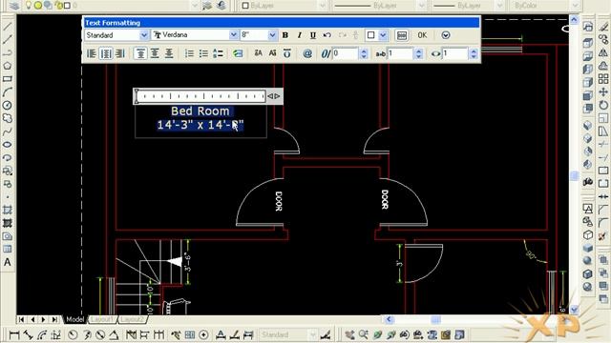Set paragraph alignment to Right

click(120, 53)
